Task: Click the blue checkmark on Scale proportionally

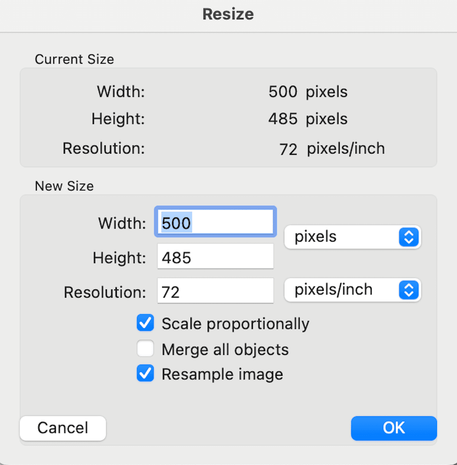Action: (145, 323)
